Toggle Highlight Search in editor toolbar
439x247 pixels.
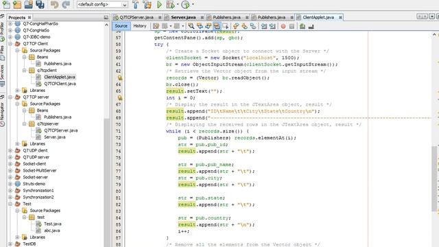(217, 26)
